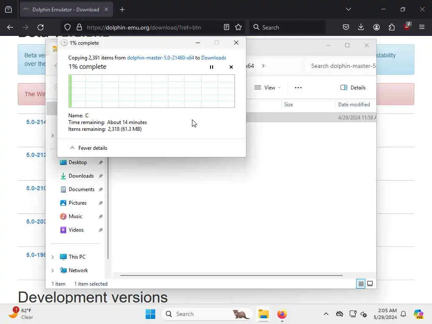Viewport: 432px width, 324px height.
Task: Open uBlock Origin extension icon
Action: tap(407, 27)
